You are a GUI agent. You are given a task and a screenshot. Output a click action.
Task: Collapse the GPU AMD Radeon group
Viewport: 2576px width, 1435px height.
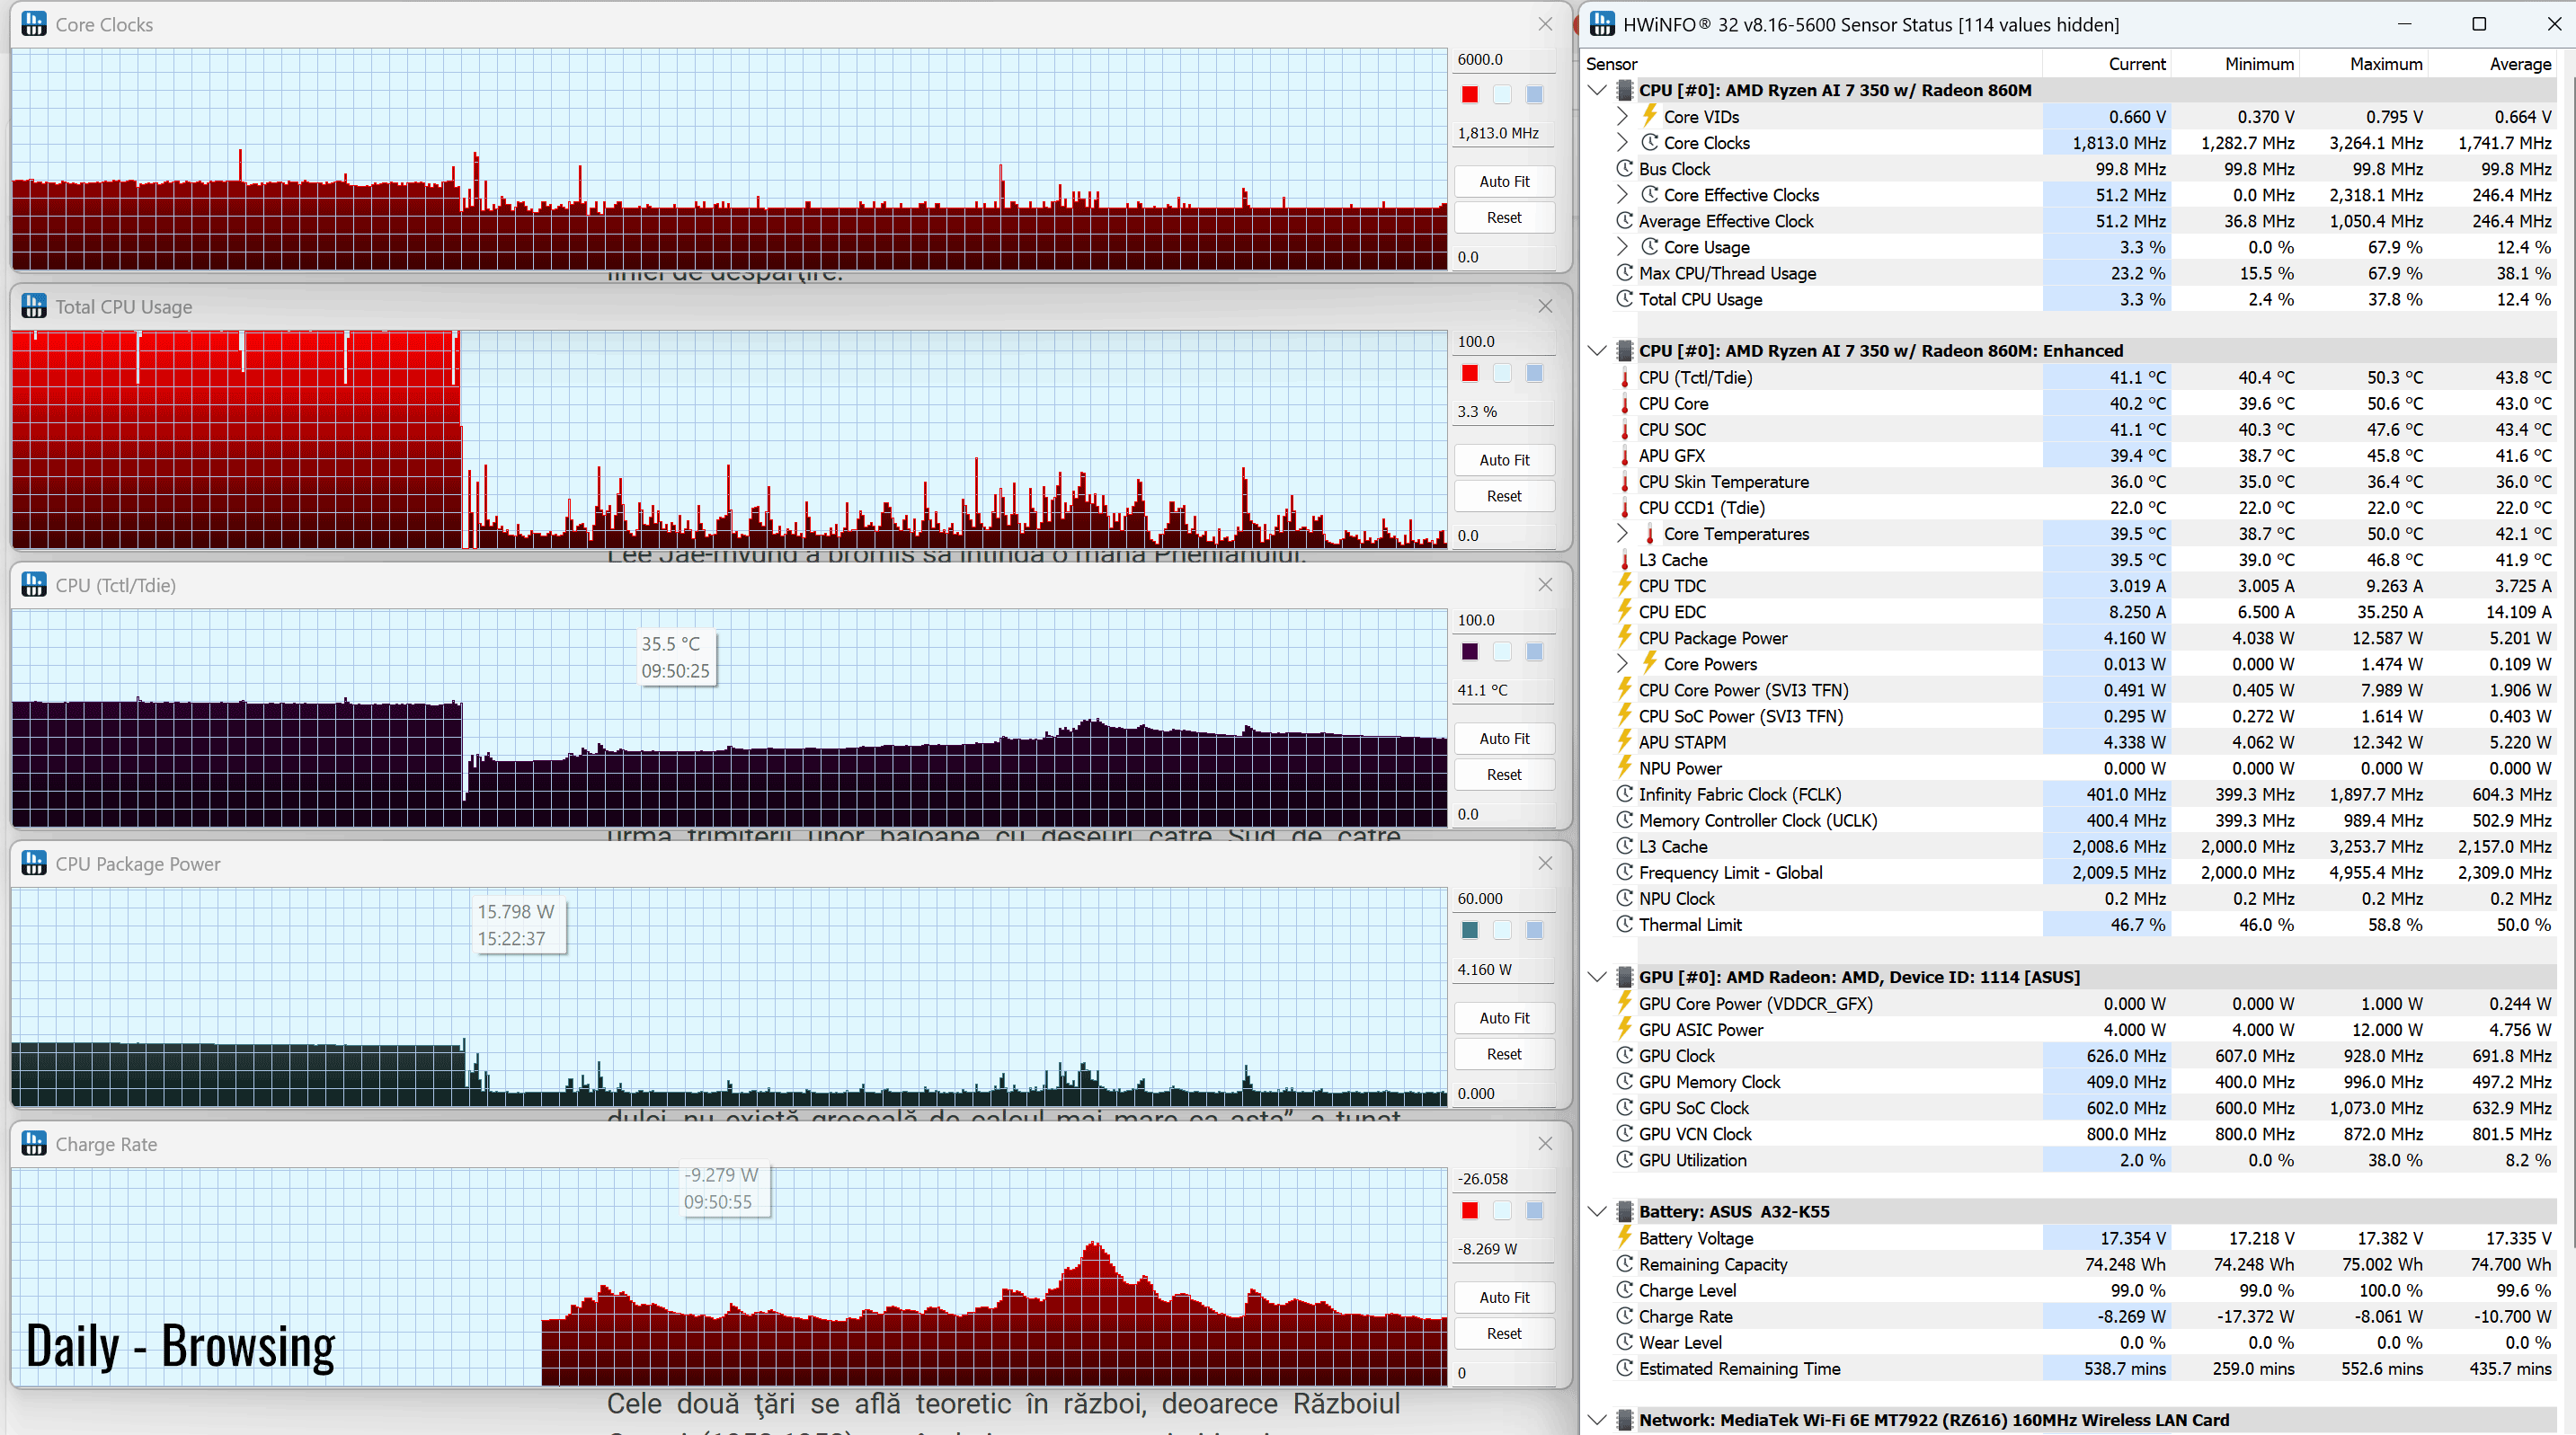pos(1597,977)
